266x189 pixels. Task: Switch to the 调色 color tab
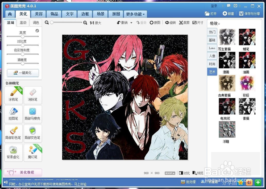pos(36,23)
